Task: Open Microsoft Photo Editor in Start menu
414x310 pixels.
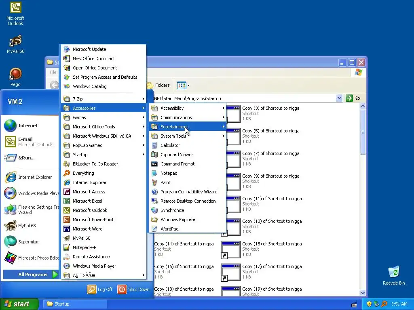Action: (30, 258)
